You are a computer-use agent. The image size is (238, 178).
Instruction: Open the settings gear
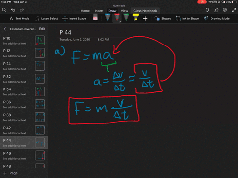[225, 10]
